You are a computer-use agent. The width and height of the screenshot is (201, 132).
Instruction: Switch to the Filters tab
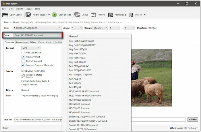point(33,42)
